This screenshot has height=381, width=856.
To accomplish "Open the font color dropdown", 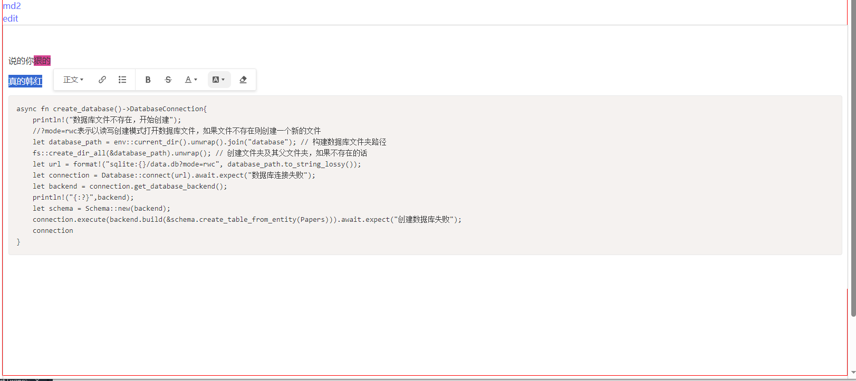I will coord(191,80).
